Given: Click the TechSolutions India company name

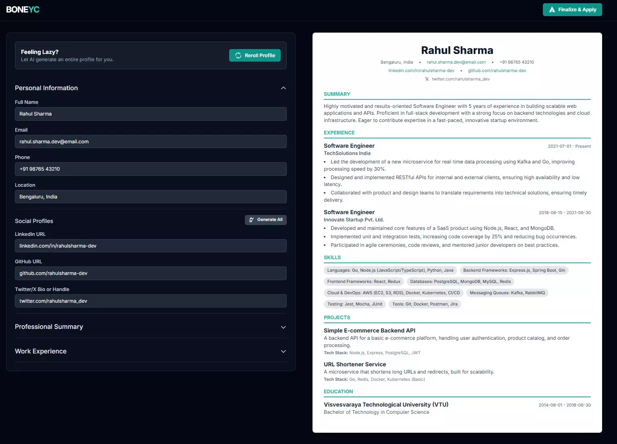Looking at the screenshot, I should pyautogui.click(x=347, y=153).
